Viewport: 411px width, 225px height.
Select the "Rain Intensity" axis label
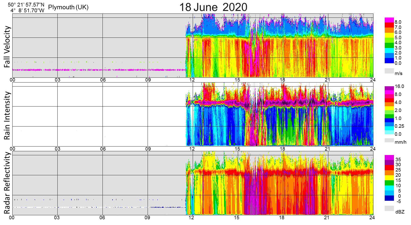point(7,115)
